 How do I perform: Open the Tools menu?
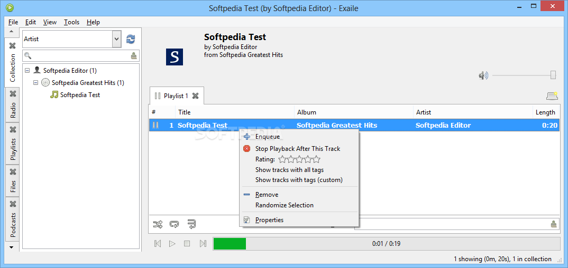(x=71, y=22)
